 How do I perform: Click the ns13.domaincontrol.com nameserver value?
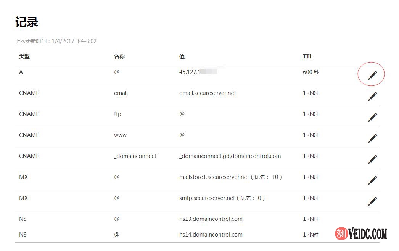click(x=211, y=219)
